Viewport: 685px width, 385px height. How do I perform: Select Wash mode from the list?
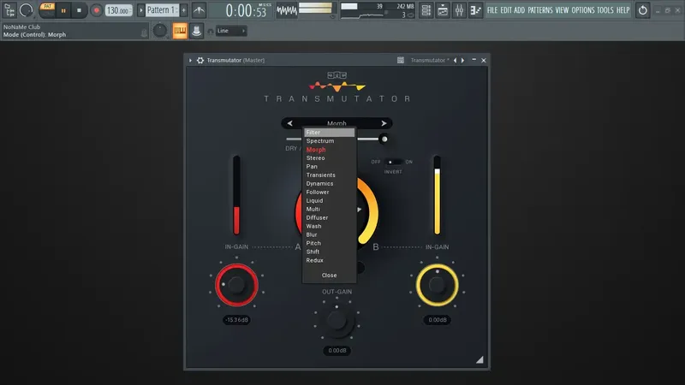click(330, 226)
